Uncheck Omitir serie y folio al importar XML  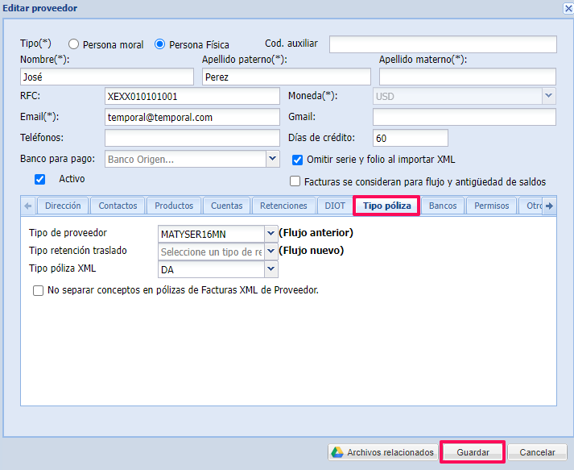tap(297, 160)
